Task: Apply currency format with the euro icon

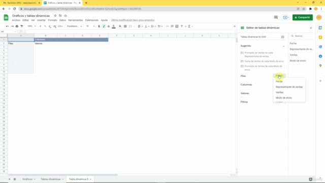Action: pos(41,26)
